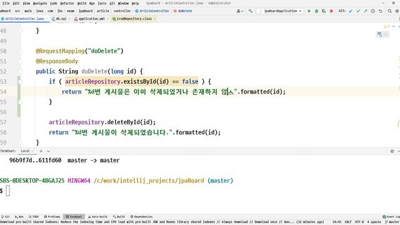This screenshot has height=225, width=400.
Task: Click the master branch widget in status bar
Action: click(x=392, y=222)
